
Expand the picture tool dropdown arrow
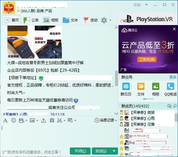click(37, 121)
